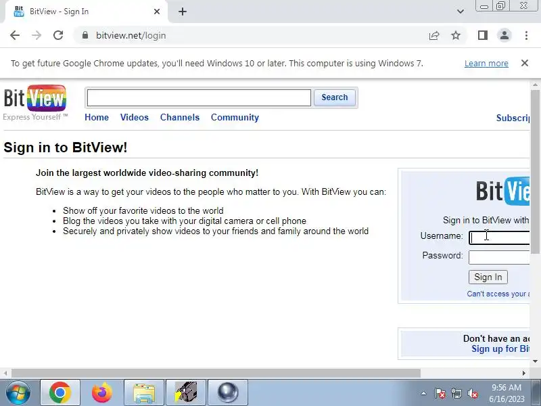Click the camera recorder taskbar icon
Image resolution: width=541 pixels, height=406 pixels.
[186, 392]
